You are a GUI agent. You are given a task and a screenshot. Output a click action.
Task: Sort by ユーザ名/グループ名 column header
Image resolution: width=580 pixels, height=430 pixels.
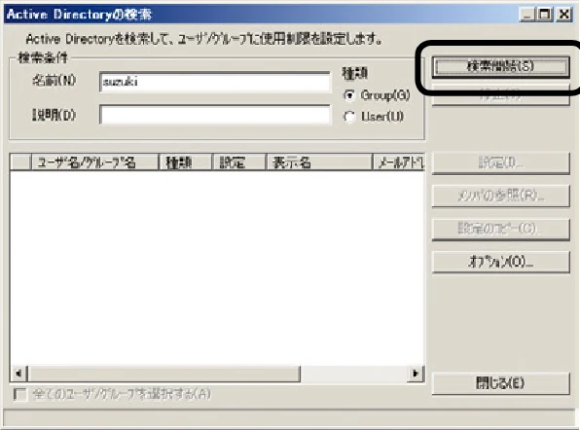pos(94,162)
